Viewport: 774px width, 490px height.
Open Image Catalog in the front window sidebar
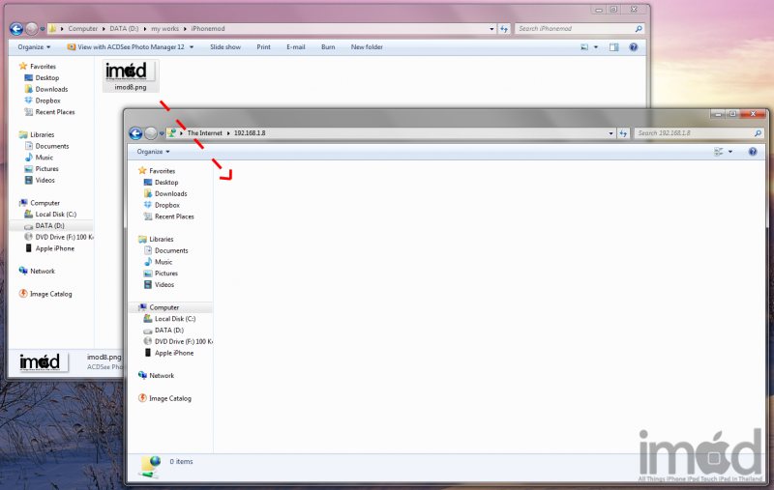pos(169,398)
